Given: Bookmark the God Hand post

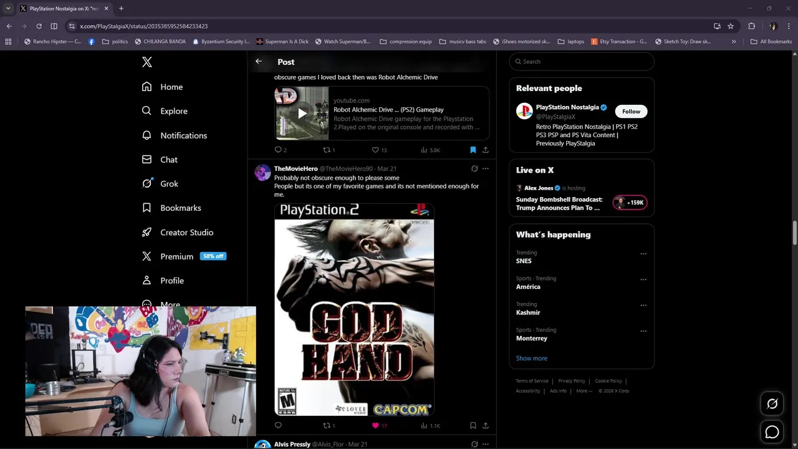Looking at the screenshot, I should 473,425.
